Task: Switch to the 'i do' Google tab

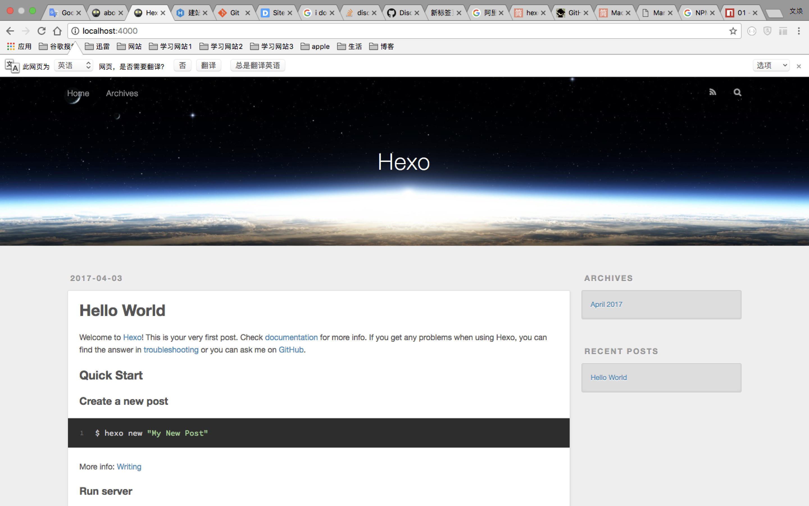Action: point(318,13)
